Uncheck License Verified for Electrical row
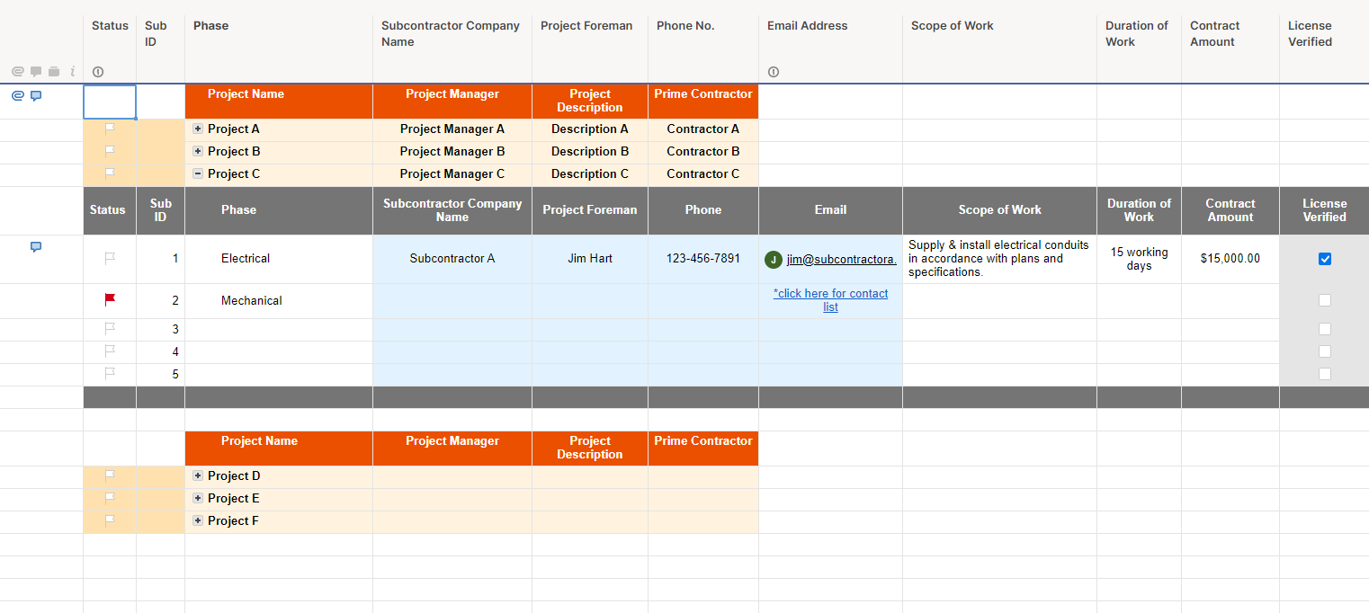 pyautogui.click(x=1324, y=259)
